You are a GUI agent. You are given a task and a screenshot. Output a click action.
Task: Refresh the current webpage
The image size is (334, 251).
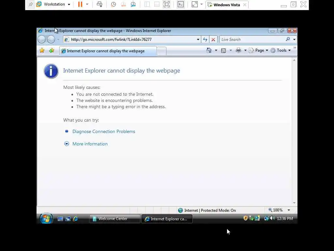[x=205, y=40]
